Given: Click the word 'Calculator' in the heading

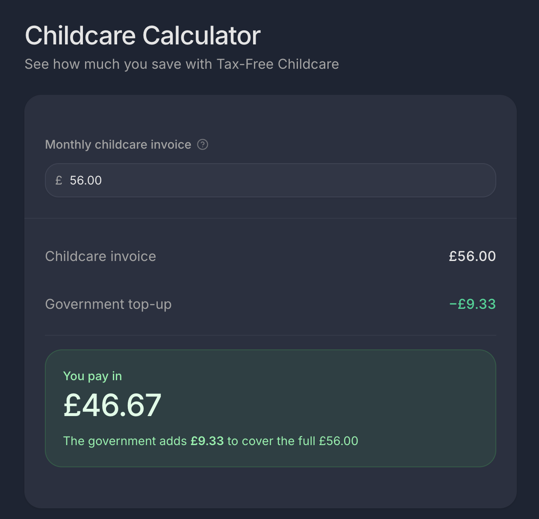Looking at the screenshot, I should pyautogui.click(x=201, y=35).
